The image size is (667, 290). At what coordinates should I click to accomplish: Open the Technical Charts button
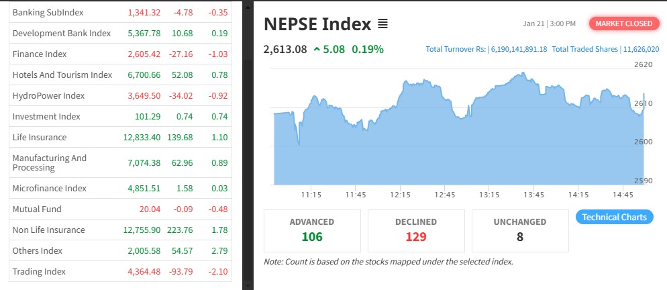tap(614, 217)
